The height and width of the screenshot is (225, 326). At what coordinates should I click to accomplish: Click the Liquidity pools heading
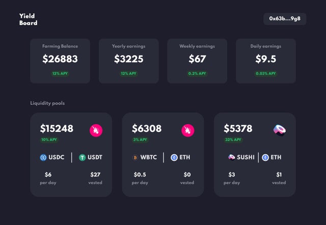click(47, 103)
